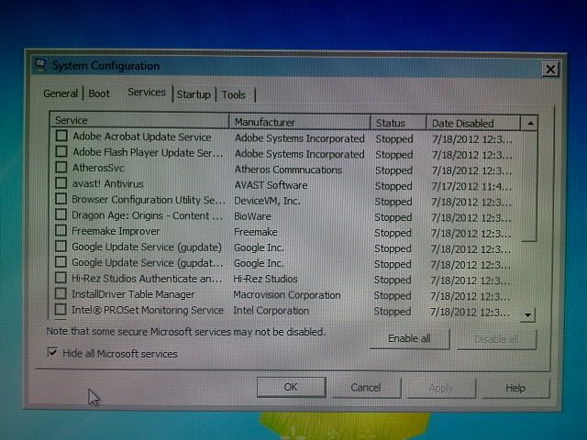Click the Atheros Commnucations cell
Image resolution: width=587 pixels, height=440 pixels.
point(288,170)
